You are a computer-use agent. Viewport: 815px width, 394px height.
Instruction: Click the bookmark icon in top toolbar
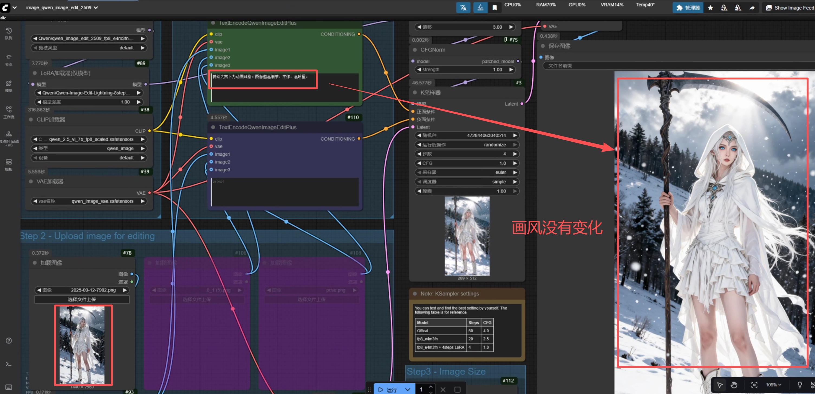pyautogui.click(x=494, y=8)
